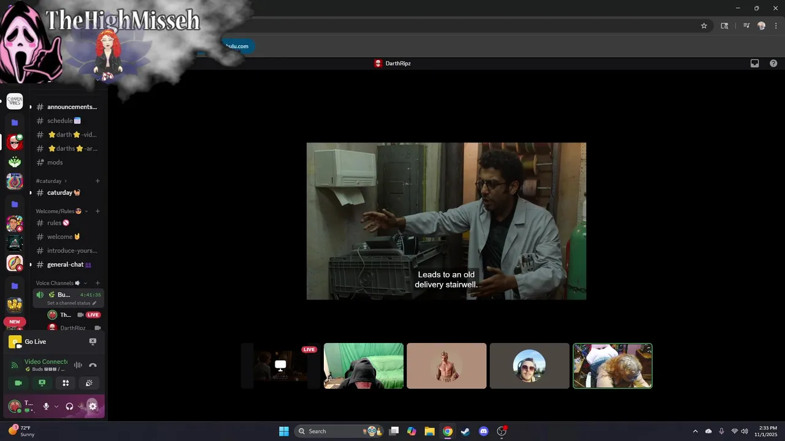This screenshot has height=441, width=785.
Task: Select the green-bordered camera tile
Action: coord(613,366)
